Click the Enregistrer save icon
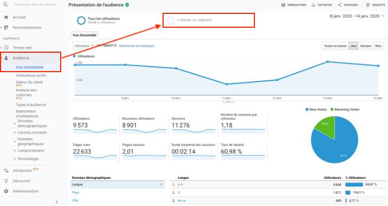The image size is (388, 206). tap(283, 5)
